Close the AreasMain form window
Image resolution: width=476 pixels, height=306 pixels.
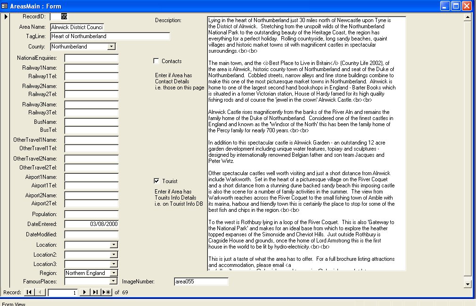(x=467, y=6)
